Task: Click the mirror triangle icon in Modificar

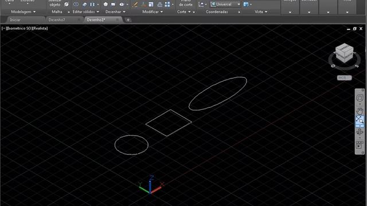Action: pos(159,4)
